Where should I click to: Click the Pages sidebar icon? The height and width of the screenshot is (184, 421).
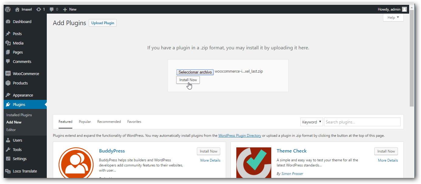tap(8, 52)
